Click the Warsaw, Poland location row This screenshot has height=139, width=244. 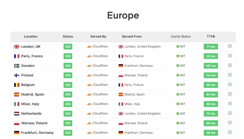click(34, 123)
